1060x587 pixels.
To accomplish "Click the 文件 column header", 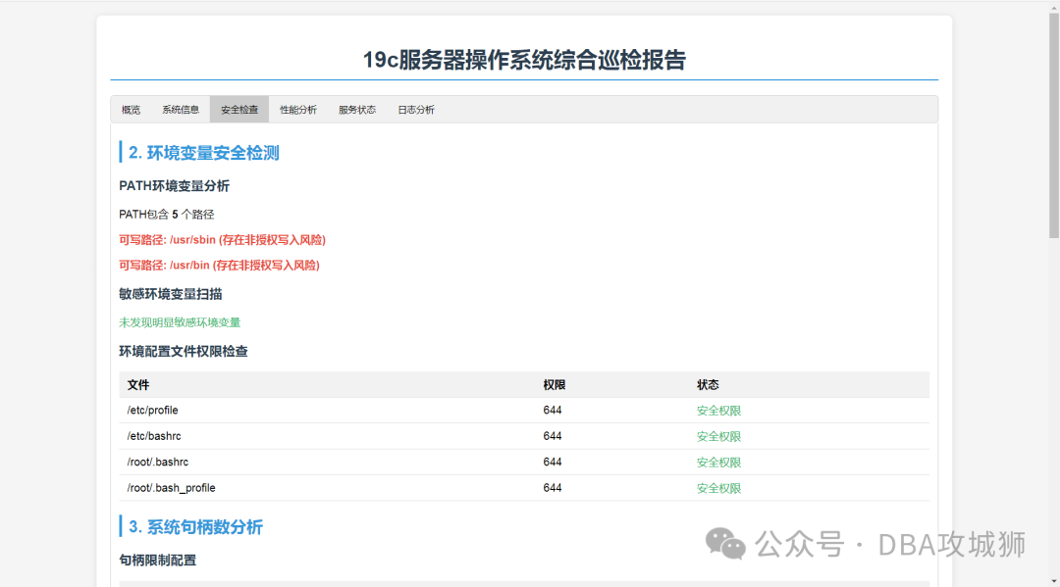I will pos(138,384).
